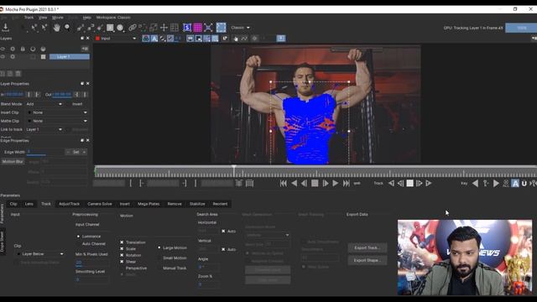The image size is (537, 302).
Task: Jump to the last frame
Action: [347, 184]
